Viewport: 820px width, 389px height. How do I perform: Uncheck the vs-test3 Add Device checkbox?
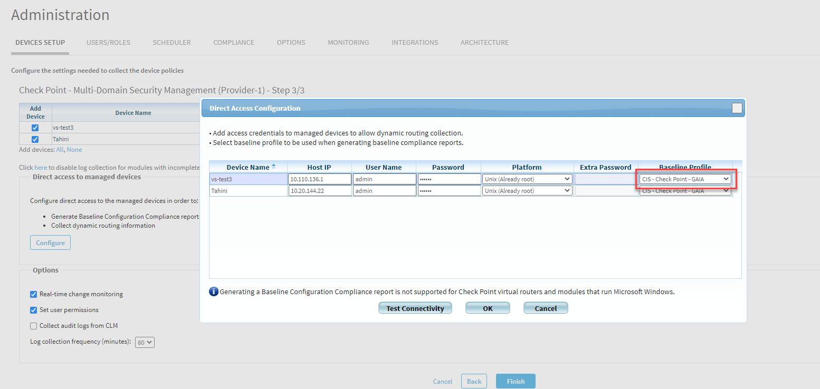pos(35,128)
